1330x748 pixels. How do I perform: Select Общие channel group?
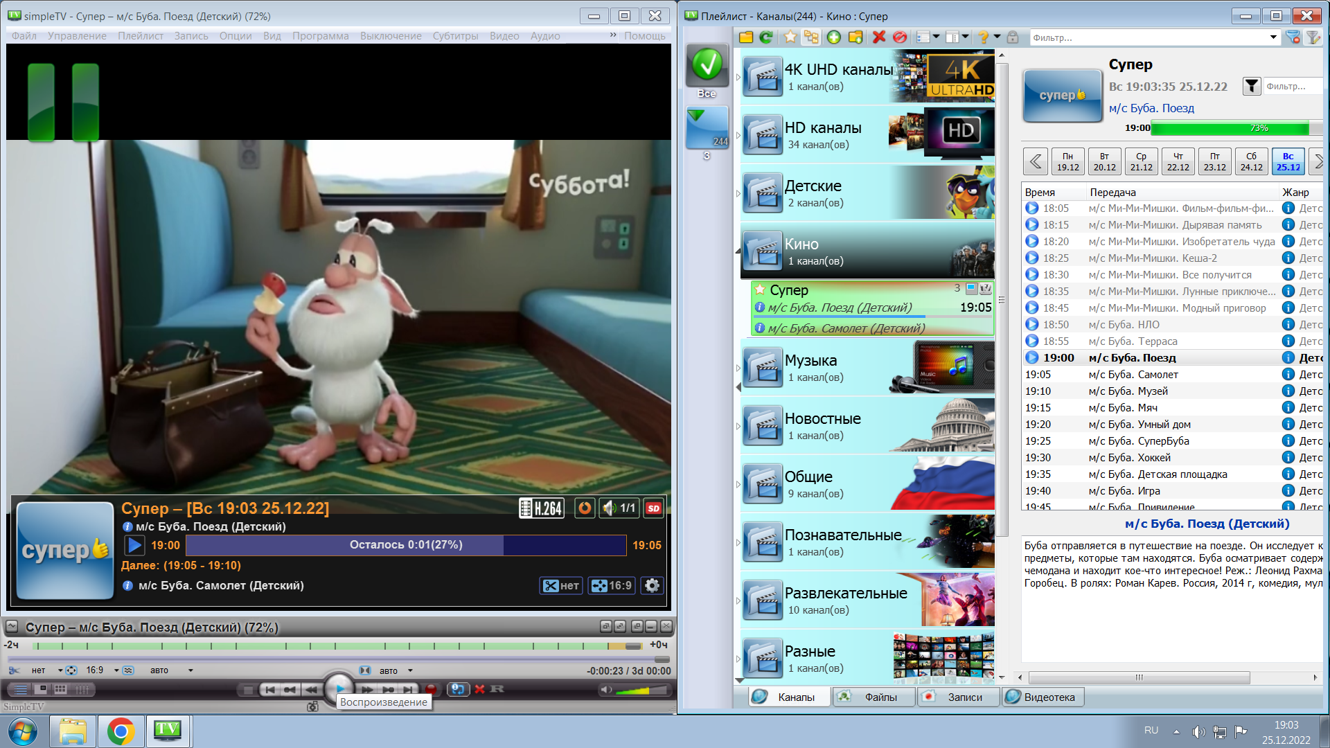[868, 484]
